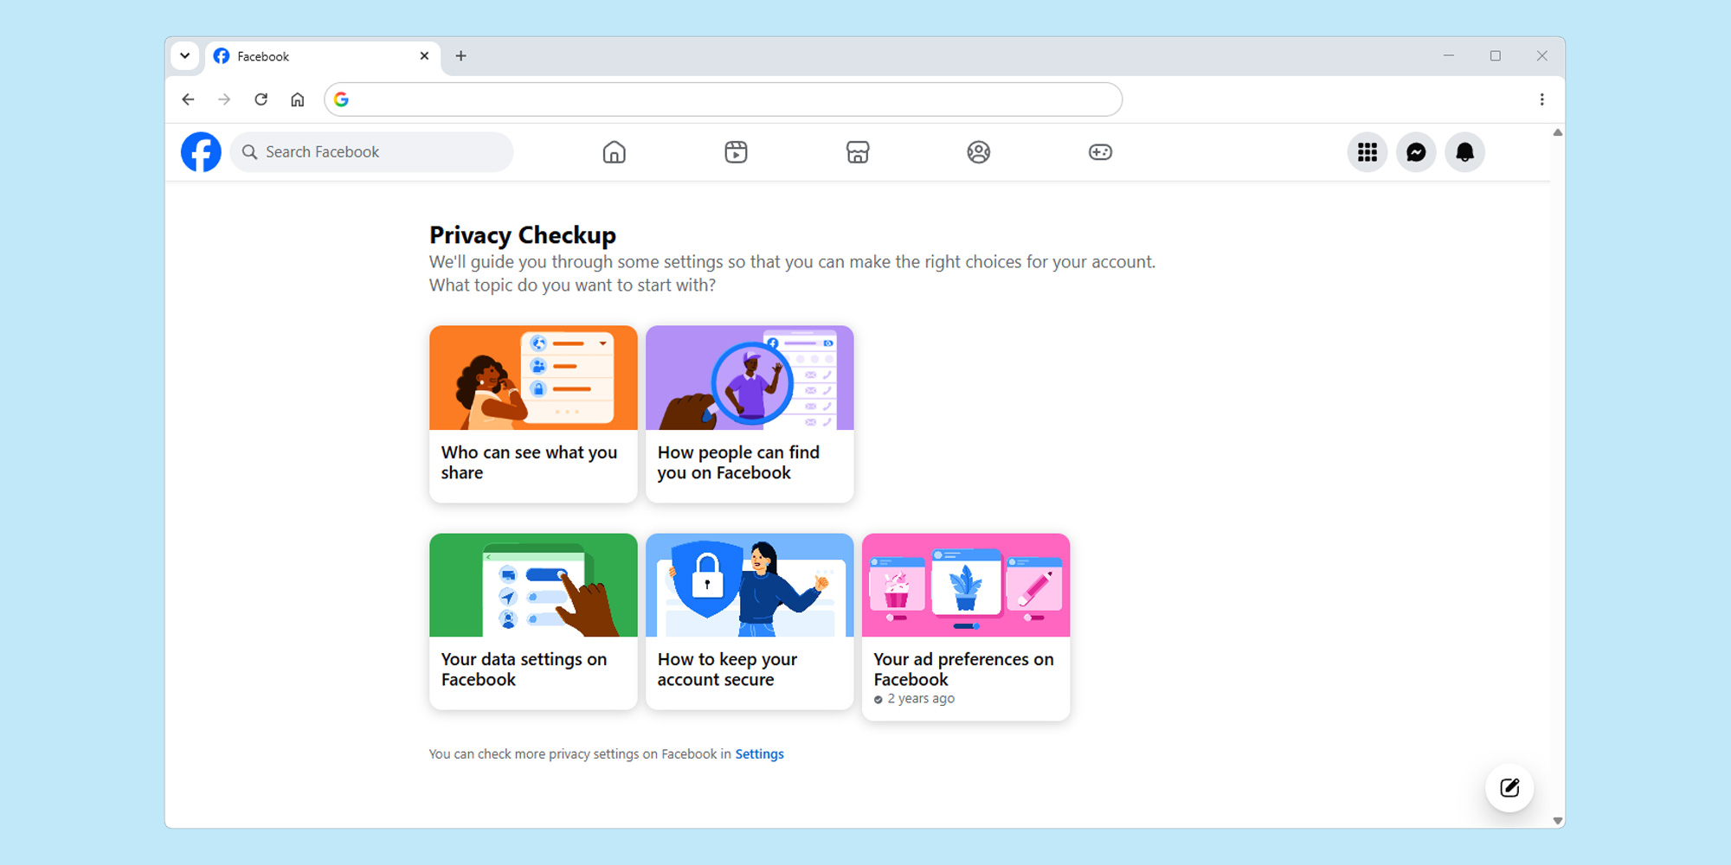Start a new message with compose icon
Image resolution: width=1731 pixels, height=865 pixels.
1509,788
